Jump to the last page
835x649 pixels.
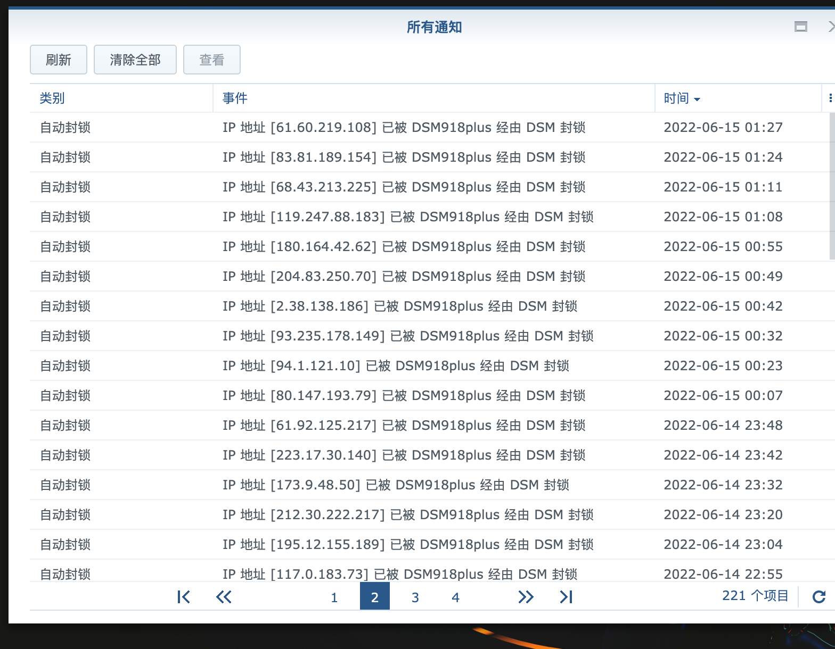pos(566,597)
